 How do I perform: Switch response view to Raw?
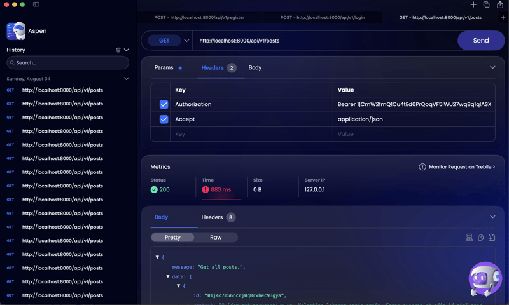click(x=216, y=237)
